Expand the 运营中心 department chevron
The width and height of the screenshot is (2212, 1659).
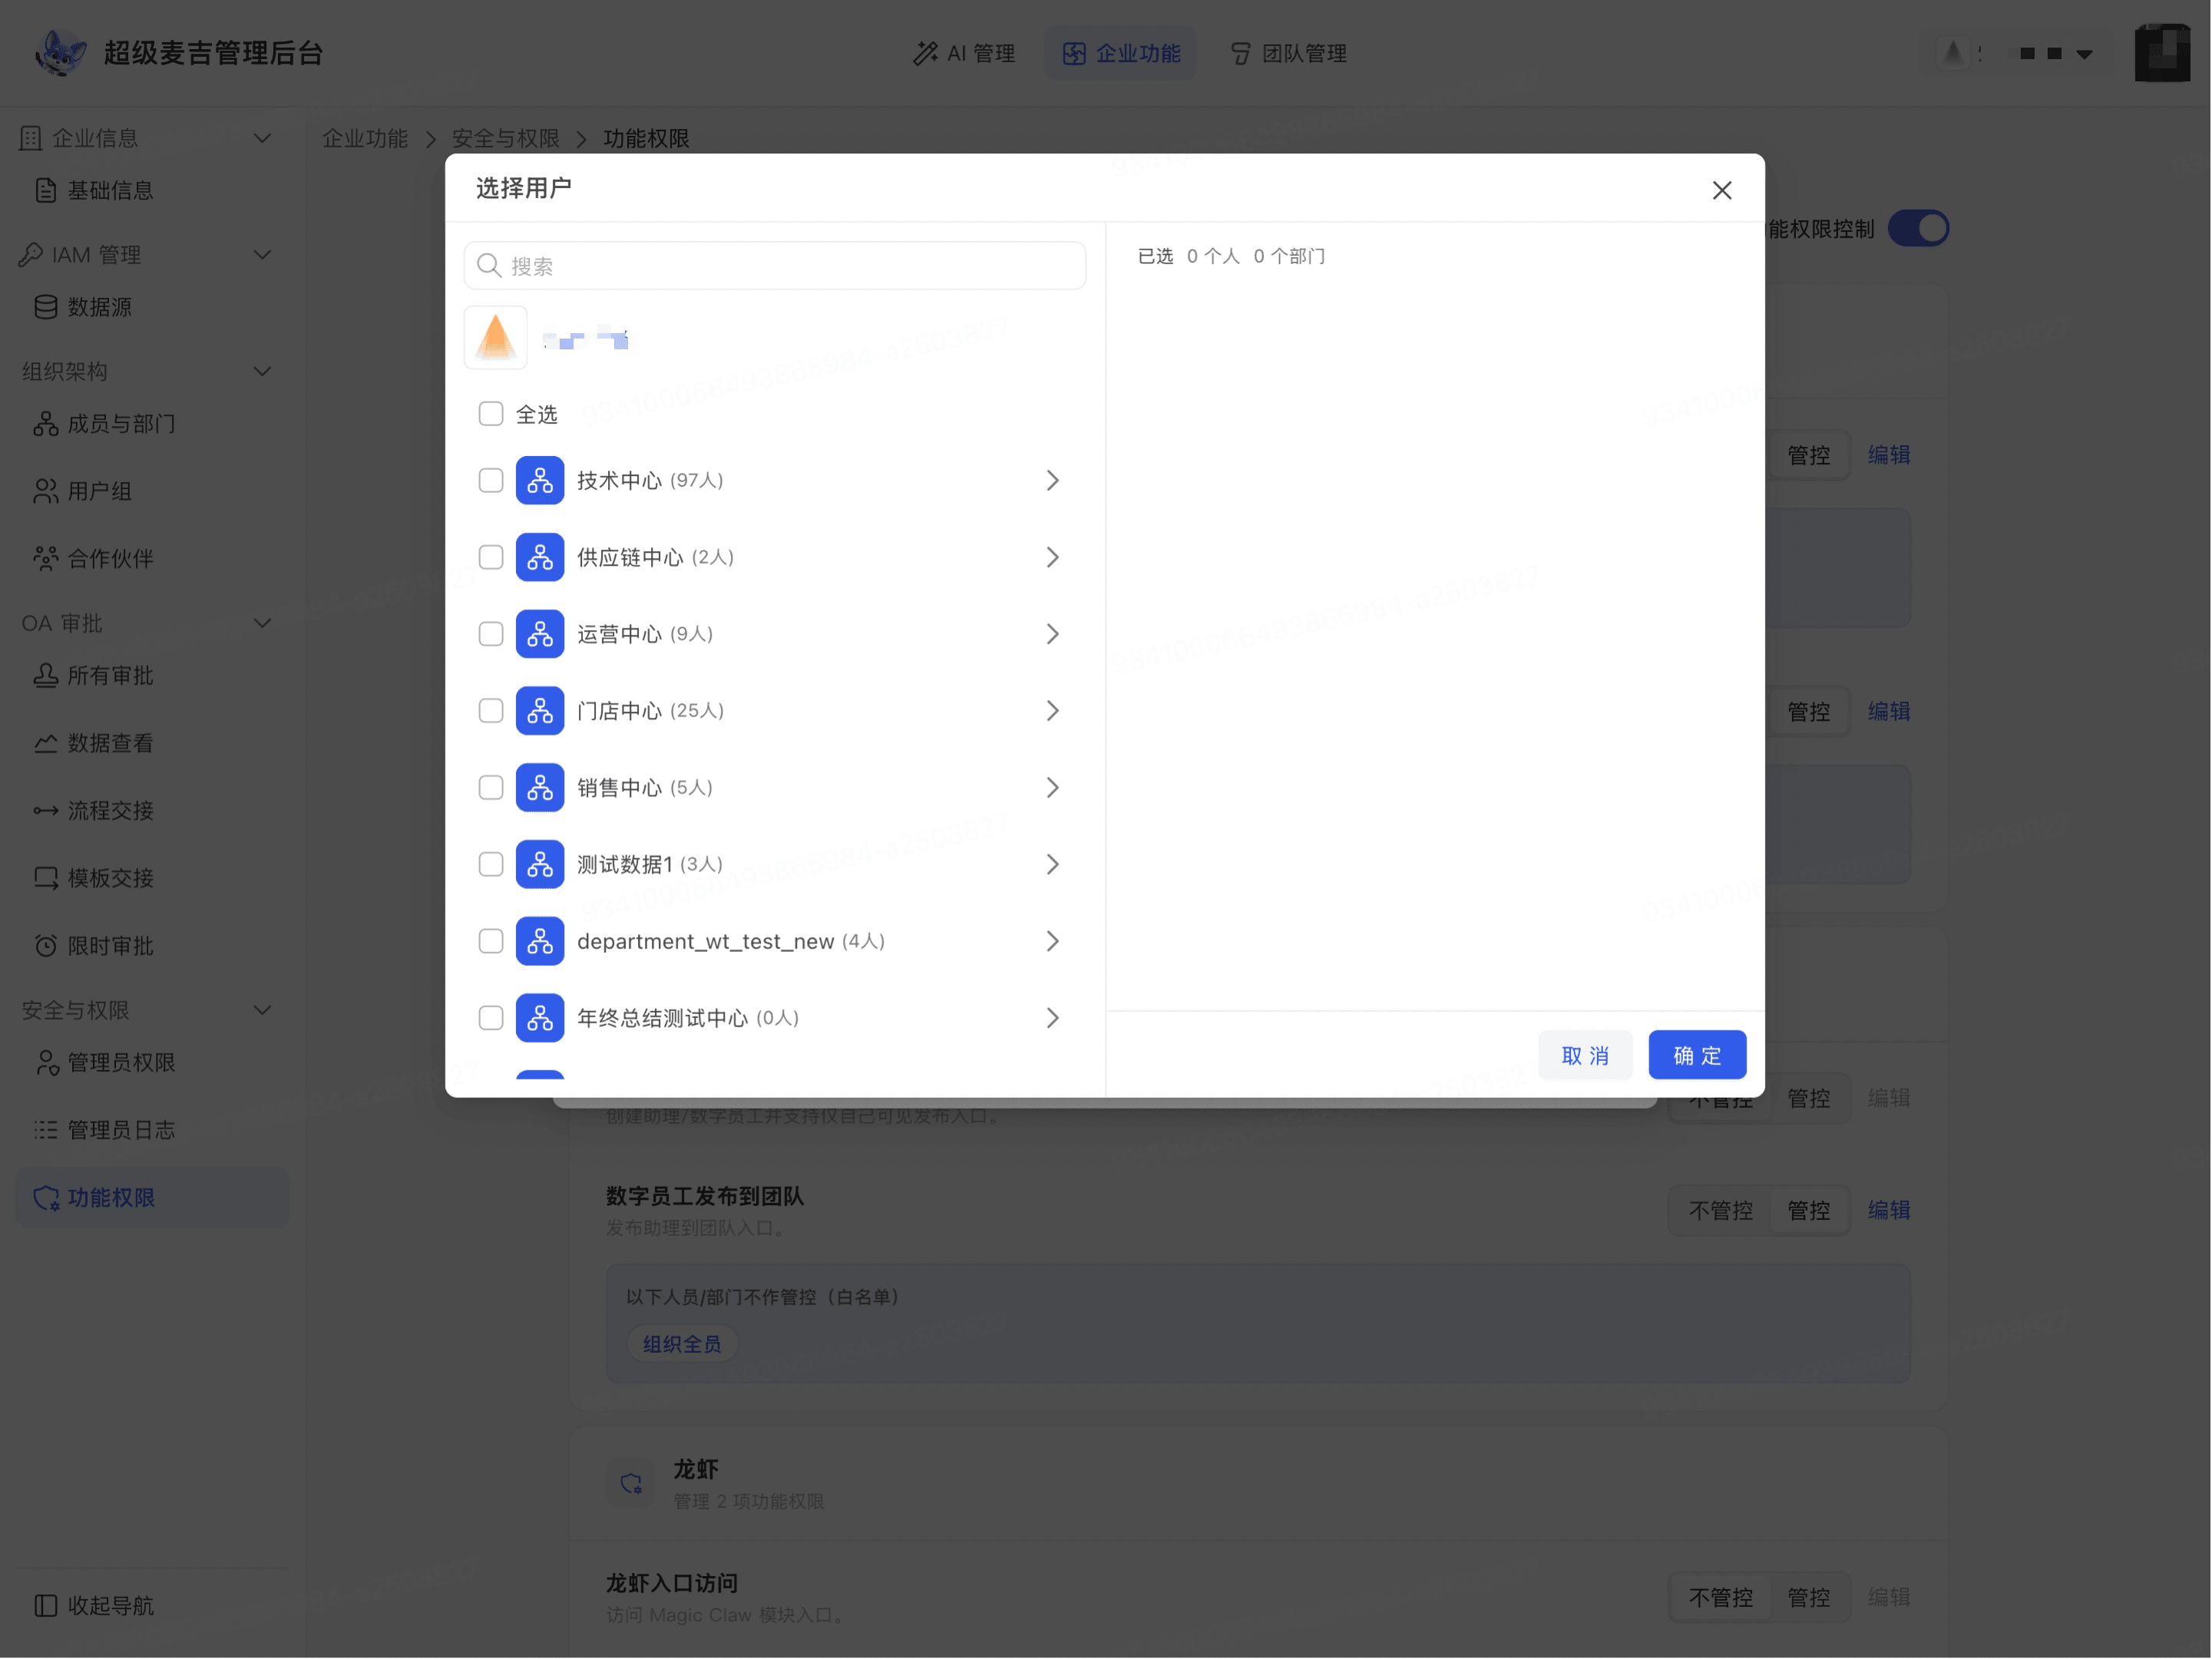click(1053, 634)
